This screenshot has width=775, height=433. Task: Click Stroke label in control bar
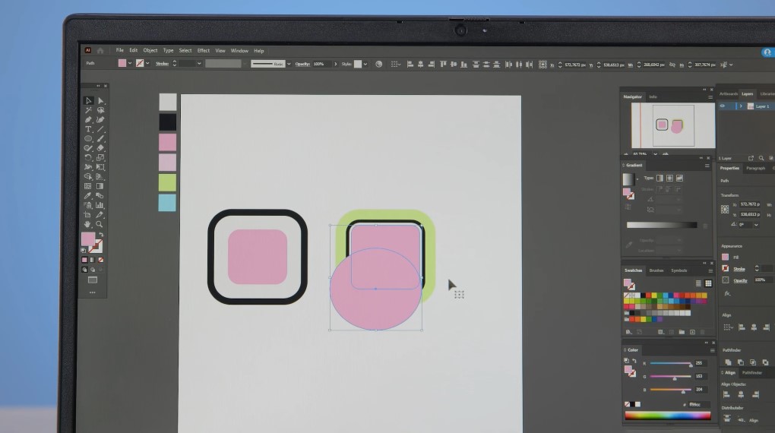click(162, 63)
